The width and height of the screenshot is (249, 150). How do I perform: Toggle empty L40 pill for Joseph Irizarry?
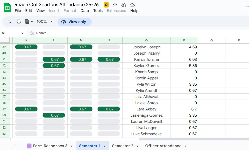(x=54, y=53)
